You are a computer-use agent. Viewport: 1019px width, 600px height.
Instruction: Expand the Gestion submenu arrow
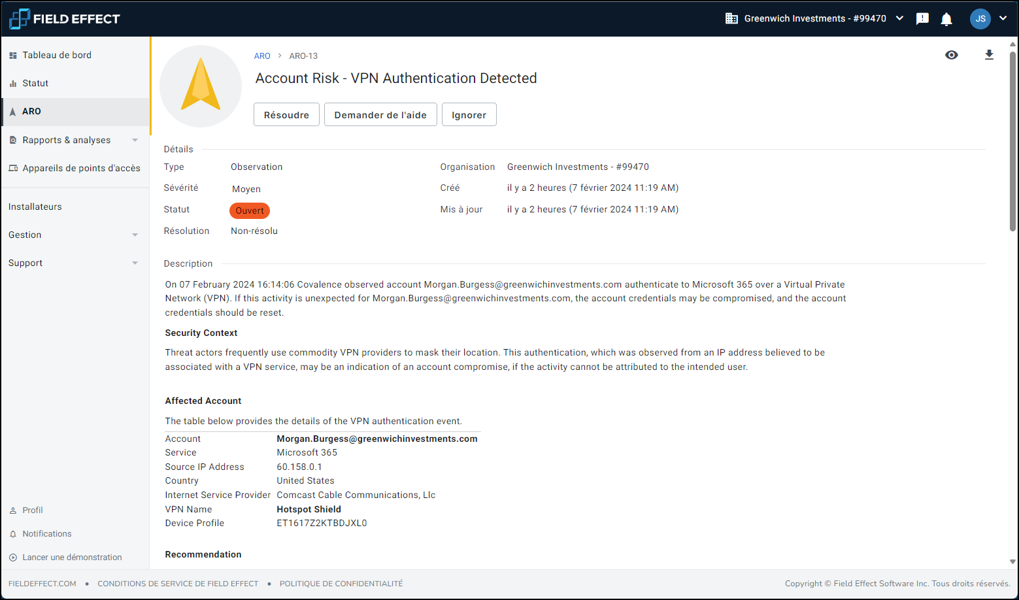point(135,235)
